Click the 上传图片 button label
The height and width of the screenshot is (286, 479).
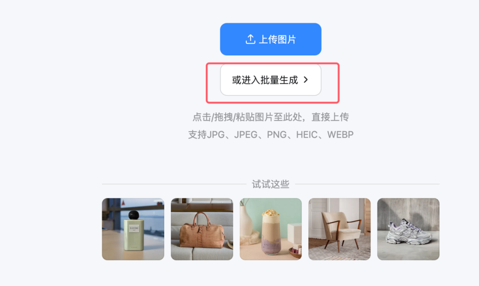(x=277, y=39)
